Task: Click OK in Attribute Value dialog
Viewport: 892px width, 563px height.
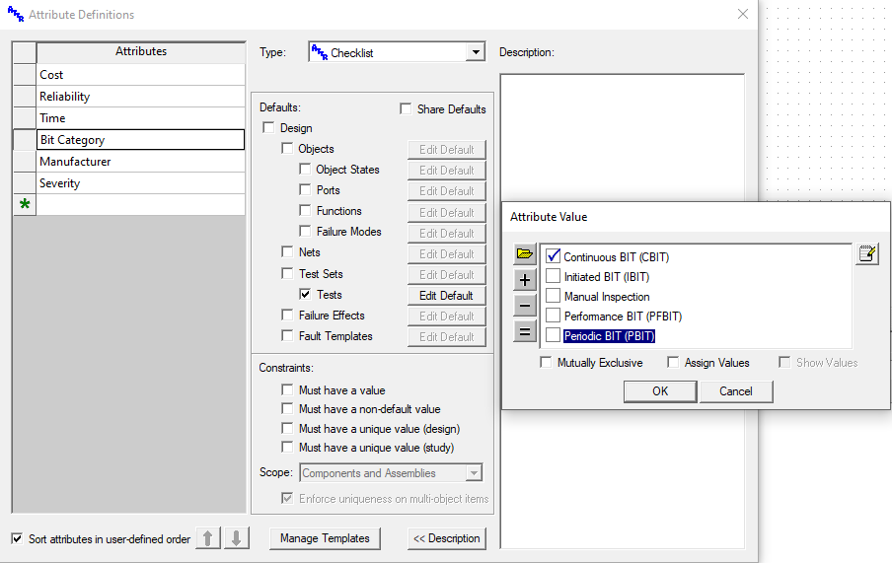Action: pos(660,390)
